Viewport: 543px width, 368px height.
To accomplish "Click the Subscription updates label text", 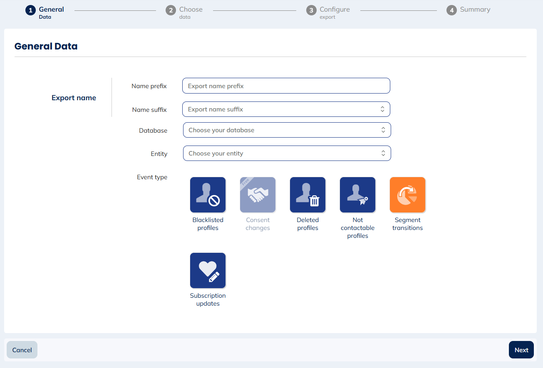I will pyautogui.click(x=208, y=300).
